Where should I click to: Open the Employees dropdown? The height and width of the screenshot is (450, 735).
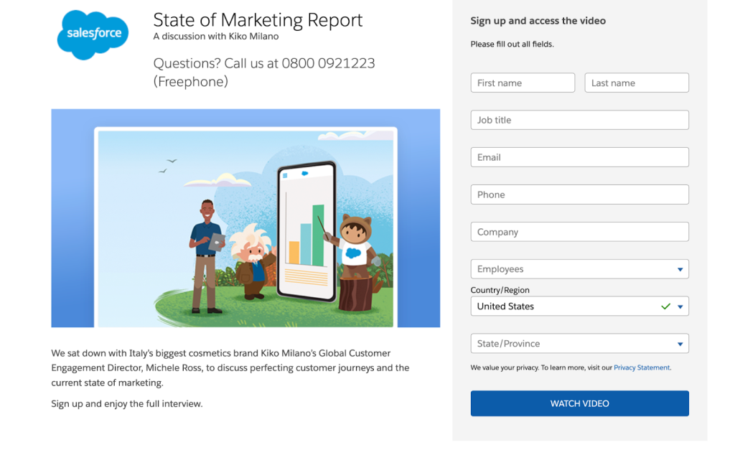pos(579,268)
